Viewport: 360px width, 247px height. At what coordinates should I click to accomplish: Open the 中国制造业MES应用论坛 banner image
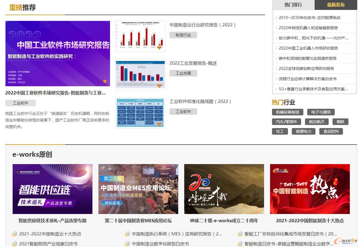pyautogui.click(x=138, y=189)
